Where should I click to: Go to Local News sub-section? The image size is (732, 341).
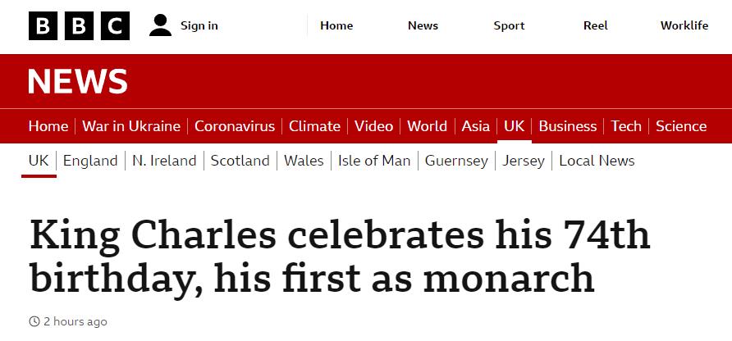597,161
